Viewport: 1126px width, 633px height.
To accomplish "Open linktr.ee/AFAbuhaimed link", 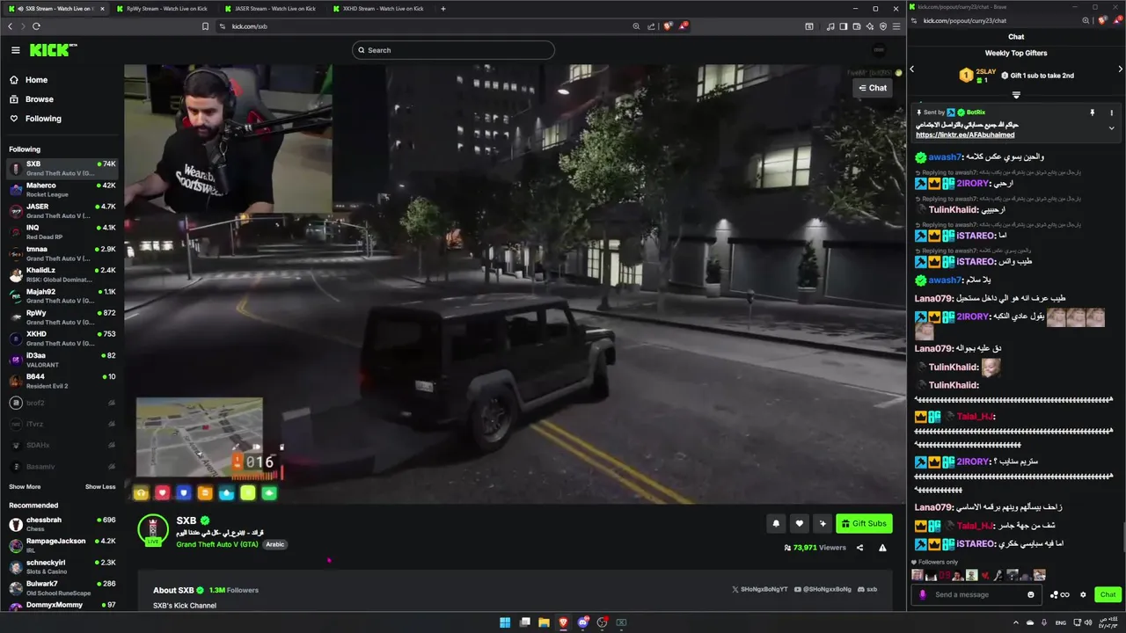I will pos(965,135).
